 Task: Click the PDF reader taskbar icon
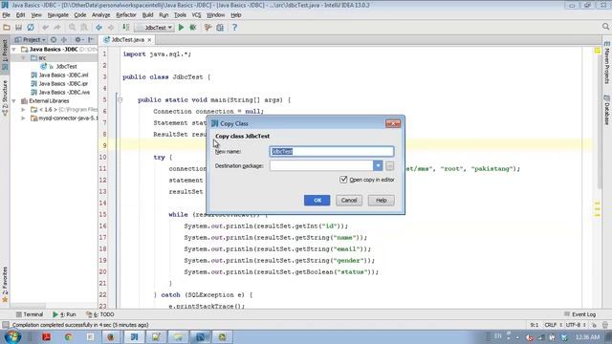(47, 336)
